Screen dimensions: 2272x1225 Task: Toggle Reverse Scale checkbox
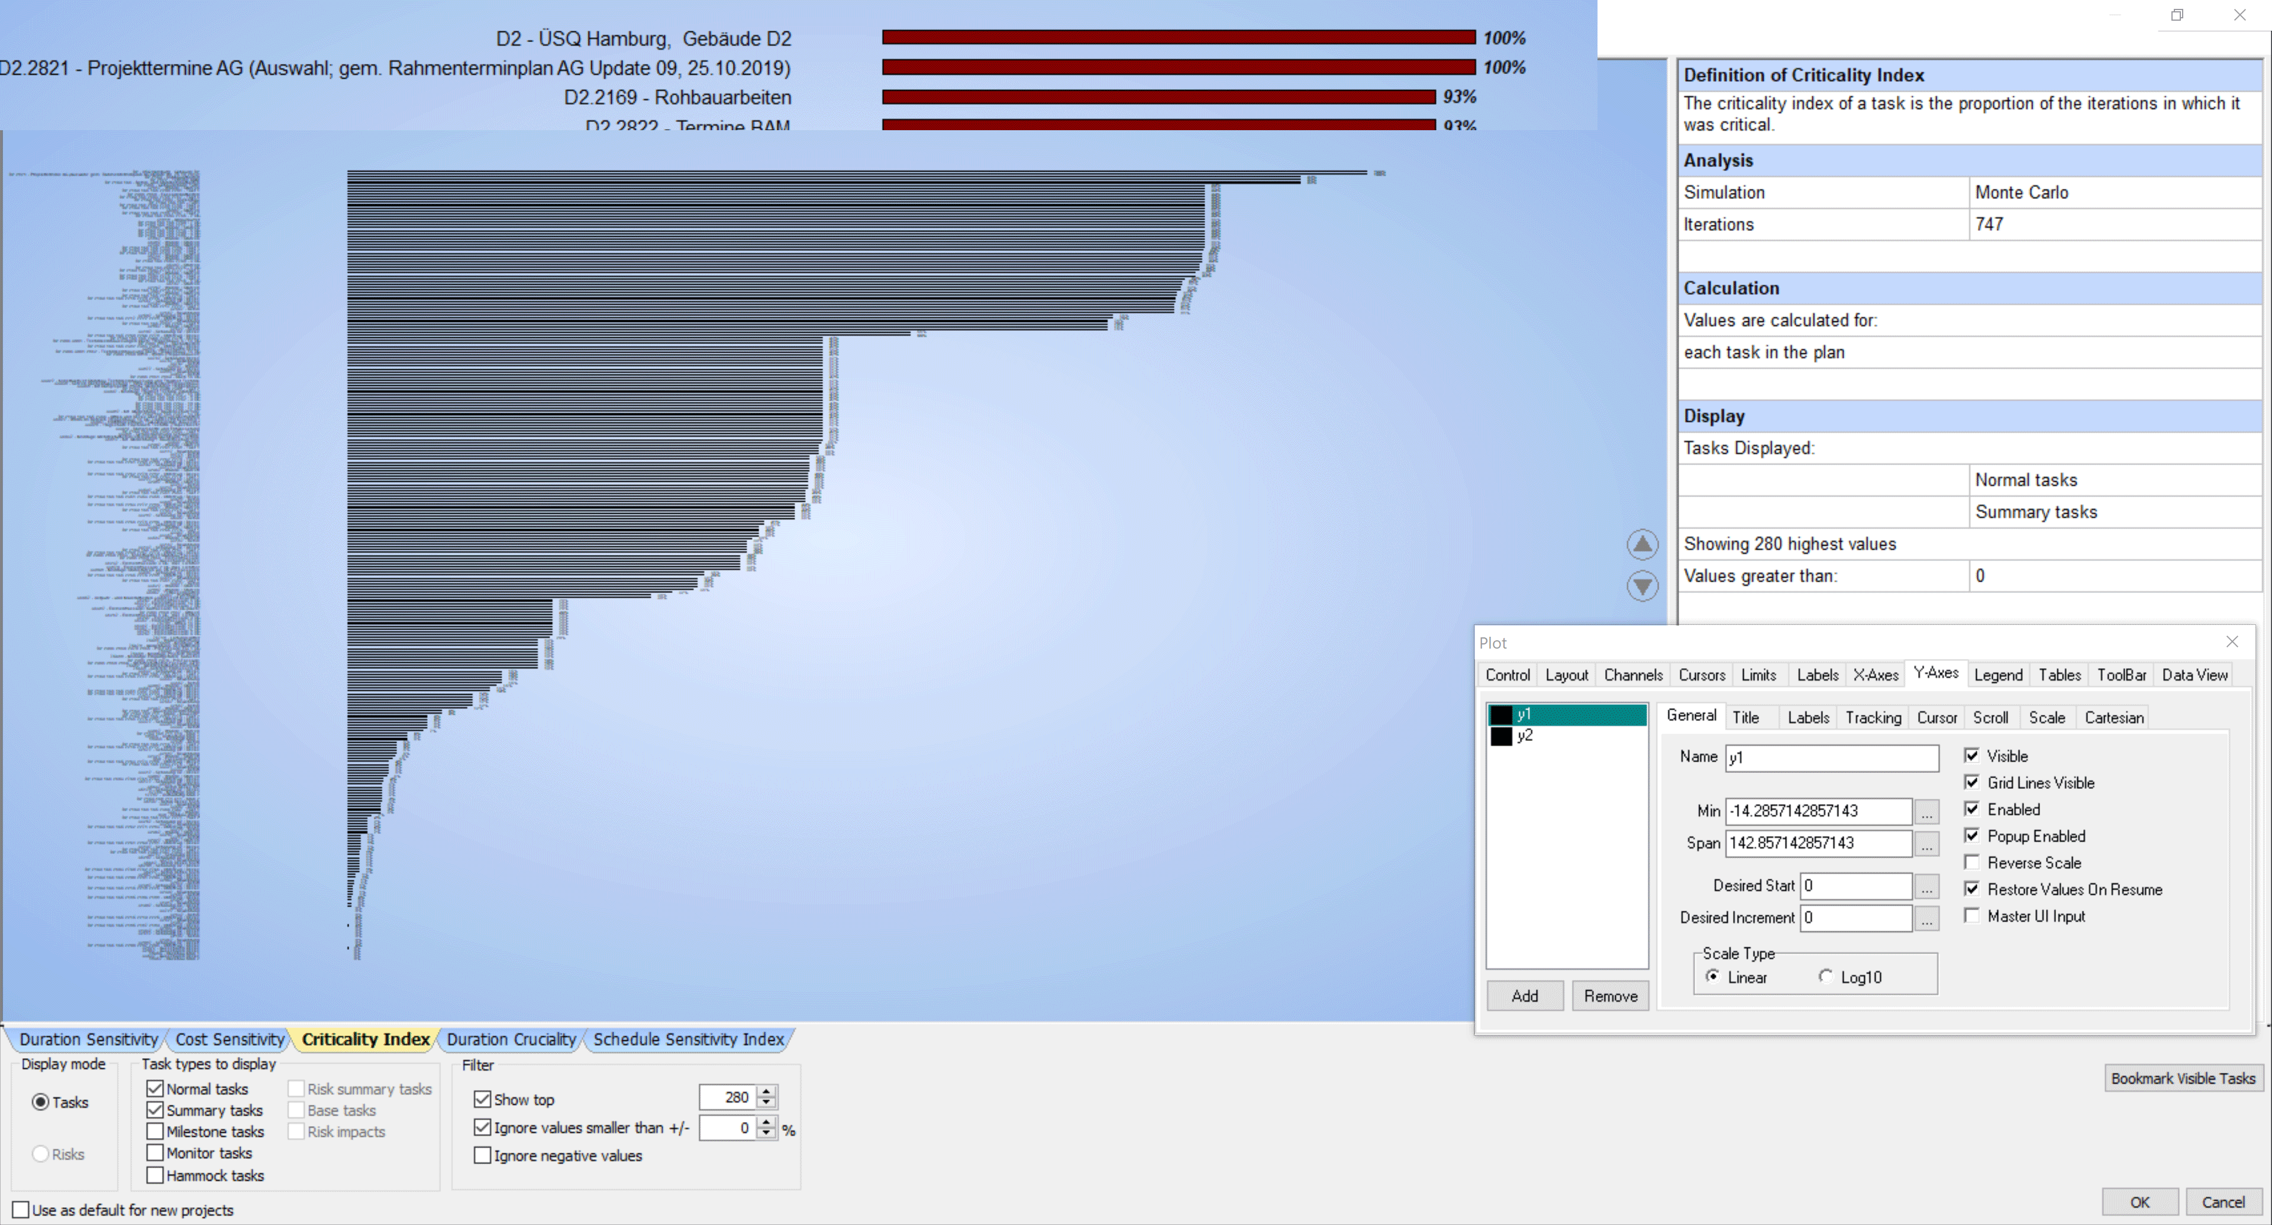[1972, 862]
